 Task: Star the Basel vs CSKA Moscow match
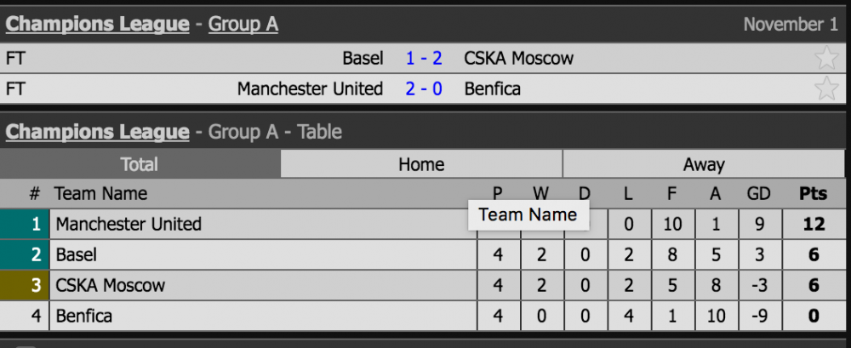(x=825, y=59)
